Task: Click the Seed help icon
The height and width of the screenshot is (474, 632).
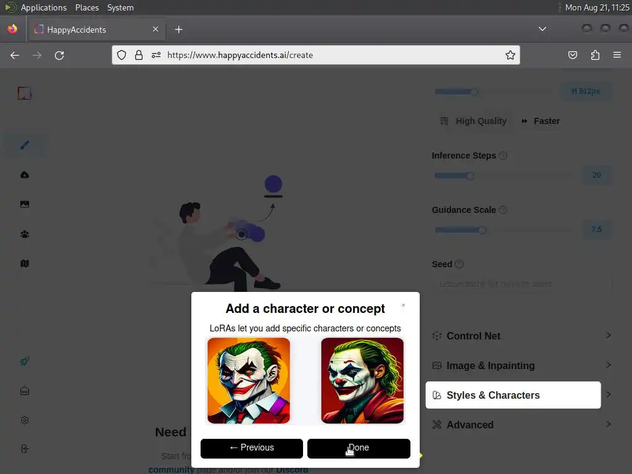Action: click(x=459, y=264)
